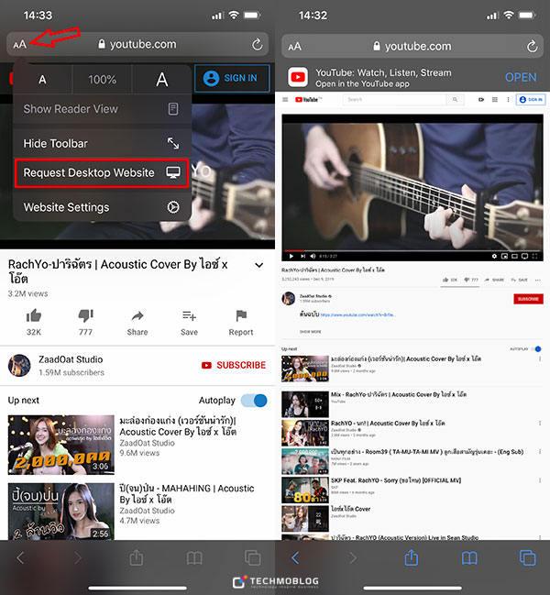The height and width of the screenshot is (595, 550).
Task: Save the video to a playlist
Action: click(x=189, y=315)
